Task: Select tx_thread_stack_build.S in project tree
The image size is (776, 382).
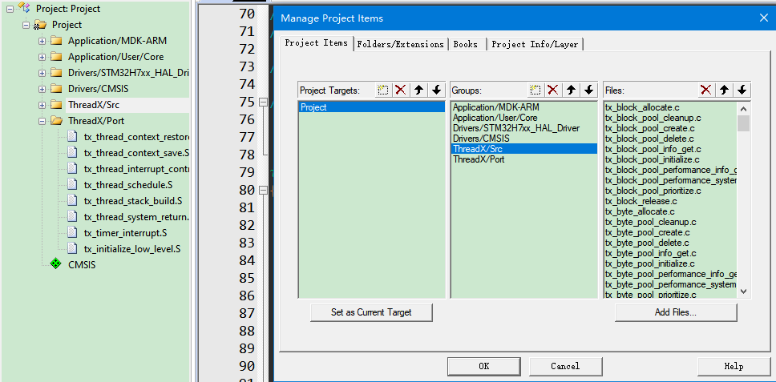Action: click(133, 201)
